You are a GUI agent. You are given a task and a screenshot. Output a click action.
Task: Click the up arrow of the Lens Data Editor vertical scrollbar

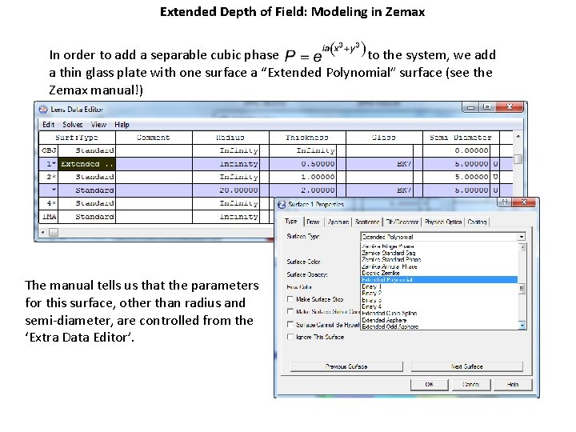[x=518, y=137]
